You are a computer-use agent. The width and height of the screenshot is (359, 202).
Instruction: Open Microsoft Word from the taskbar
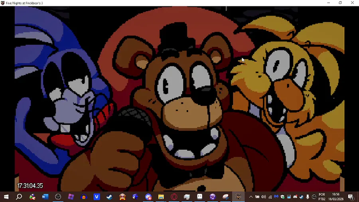(45, 197)
